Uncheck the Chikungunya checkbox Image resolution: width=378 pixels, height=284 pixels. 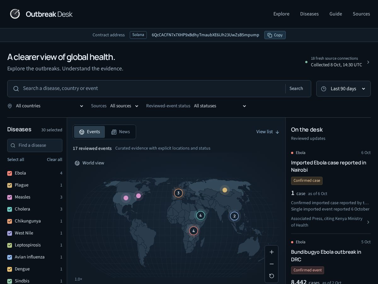(x=10, y=221)
